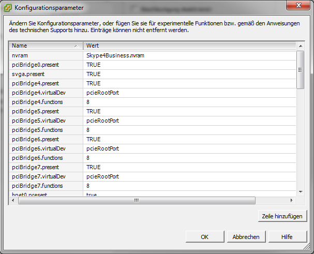Click the vSphere icon in the title bar
Image resolution: width=314 pixels, height=254 pixels.
click(x=8, y=8)
